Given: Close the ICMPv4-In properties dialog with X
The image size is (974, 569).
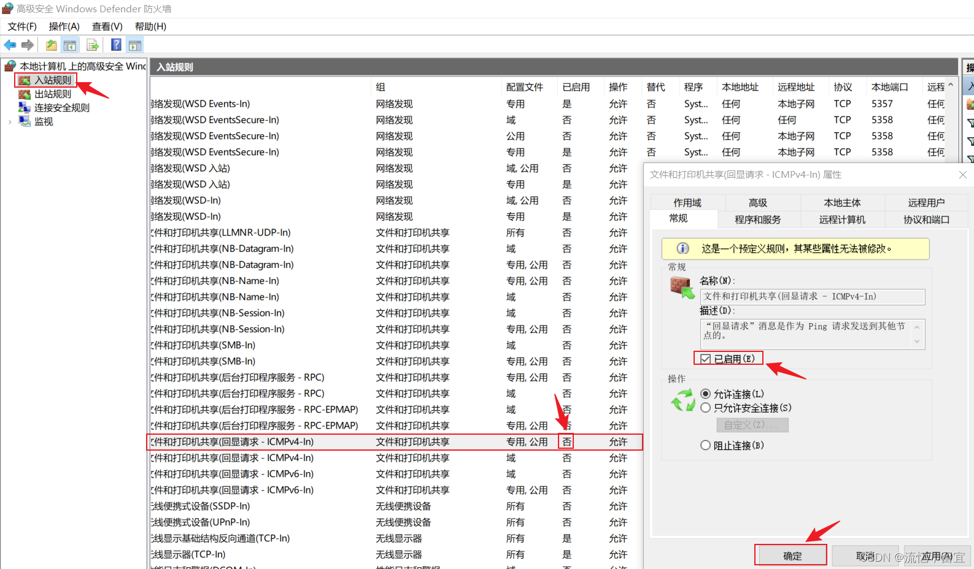Looking at the screenshot, I should coord(963,175).
